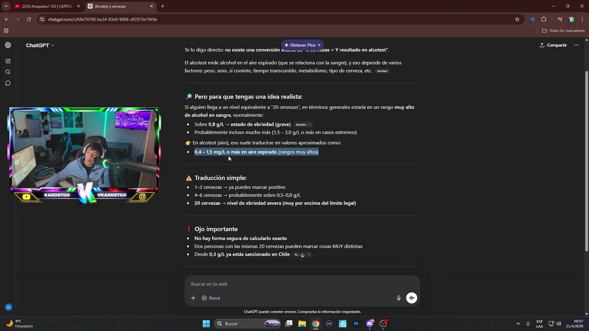The image size is (589, 331).
Task: Open a new browser tab
Action: [x=162, y=6]
